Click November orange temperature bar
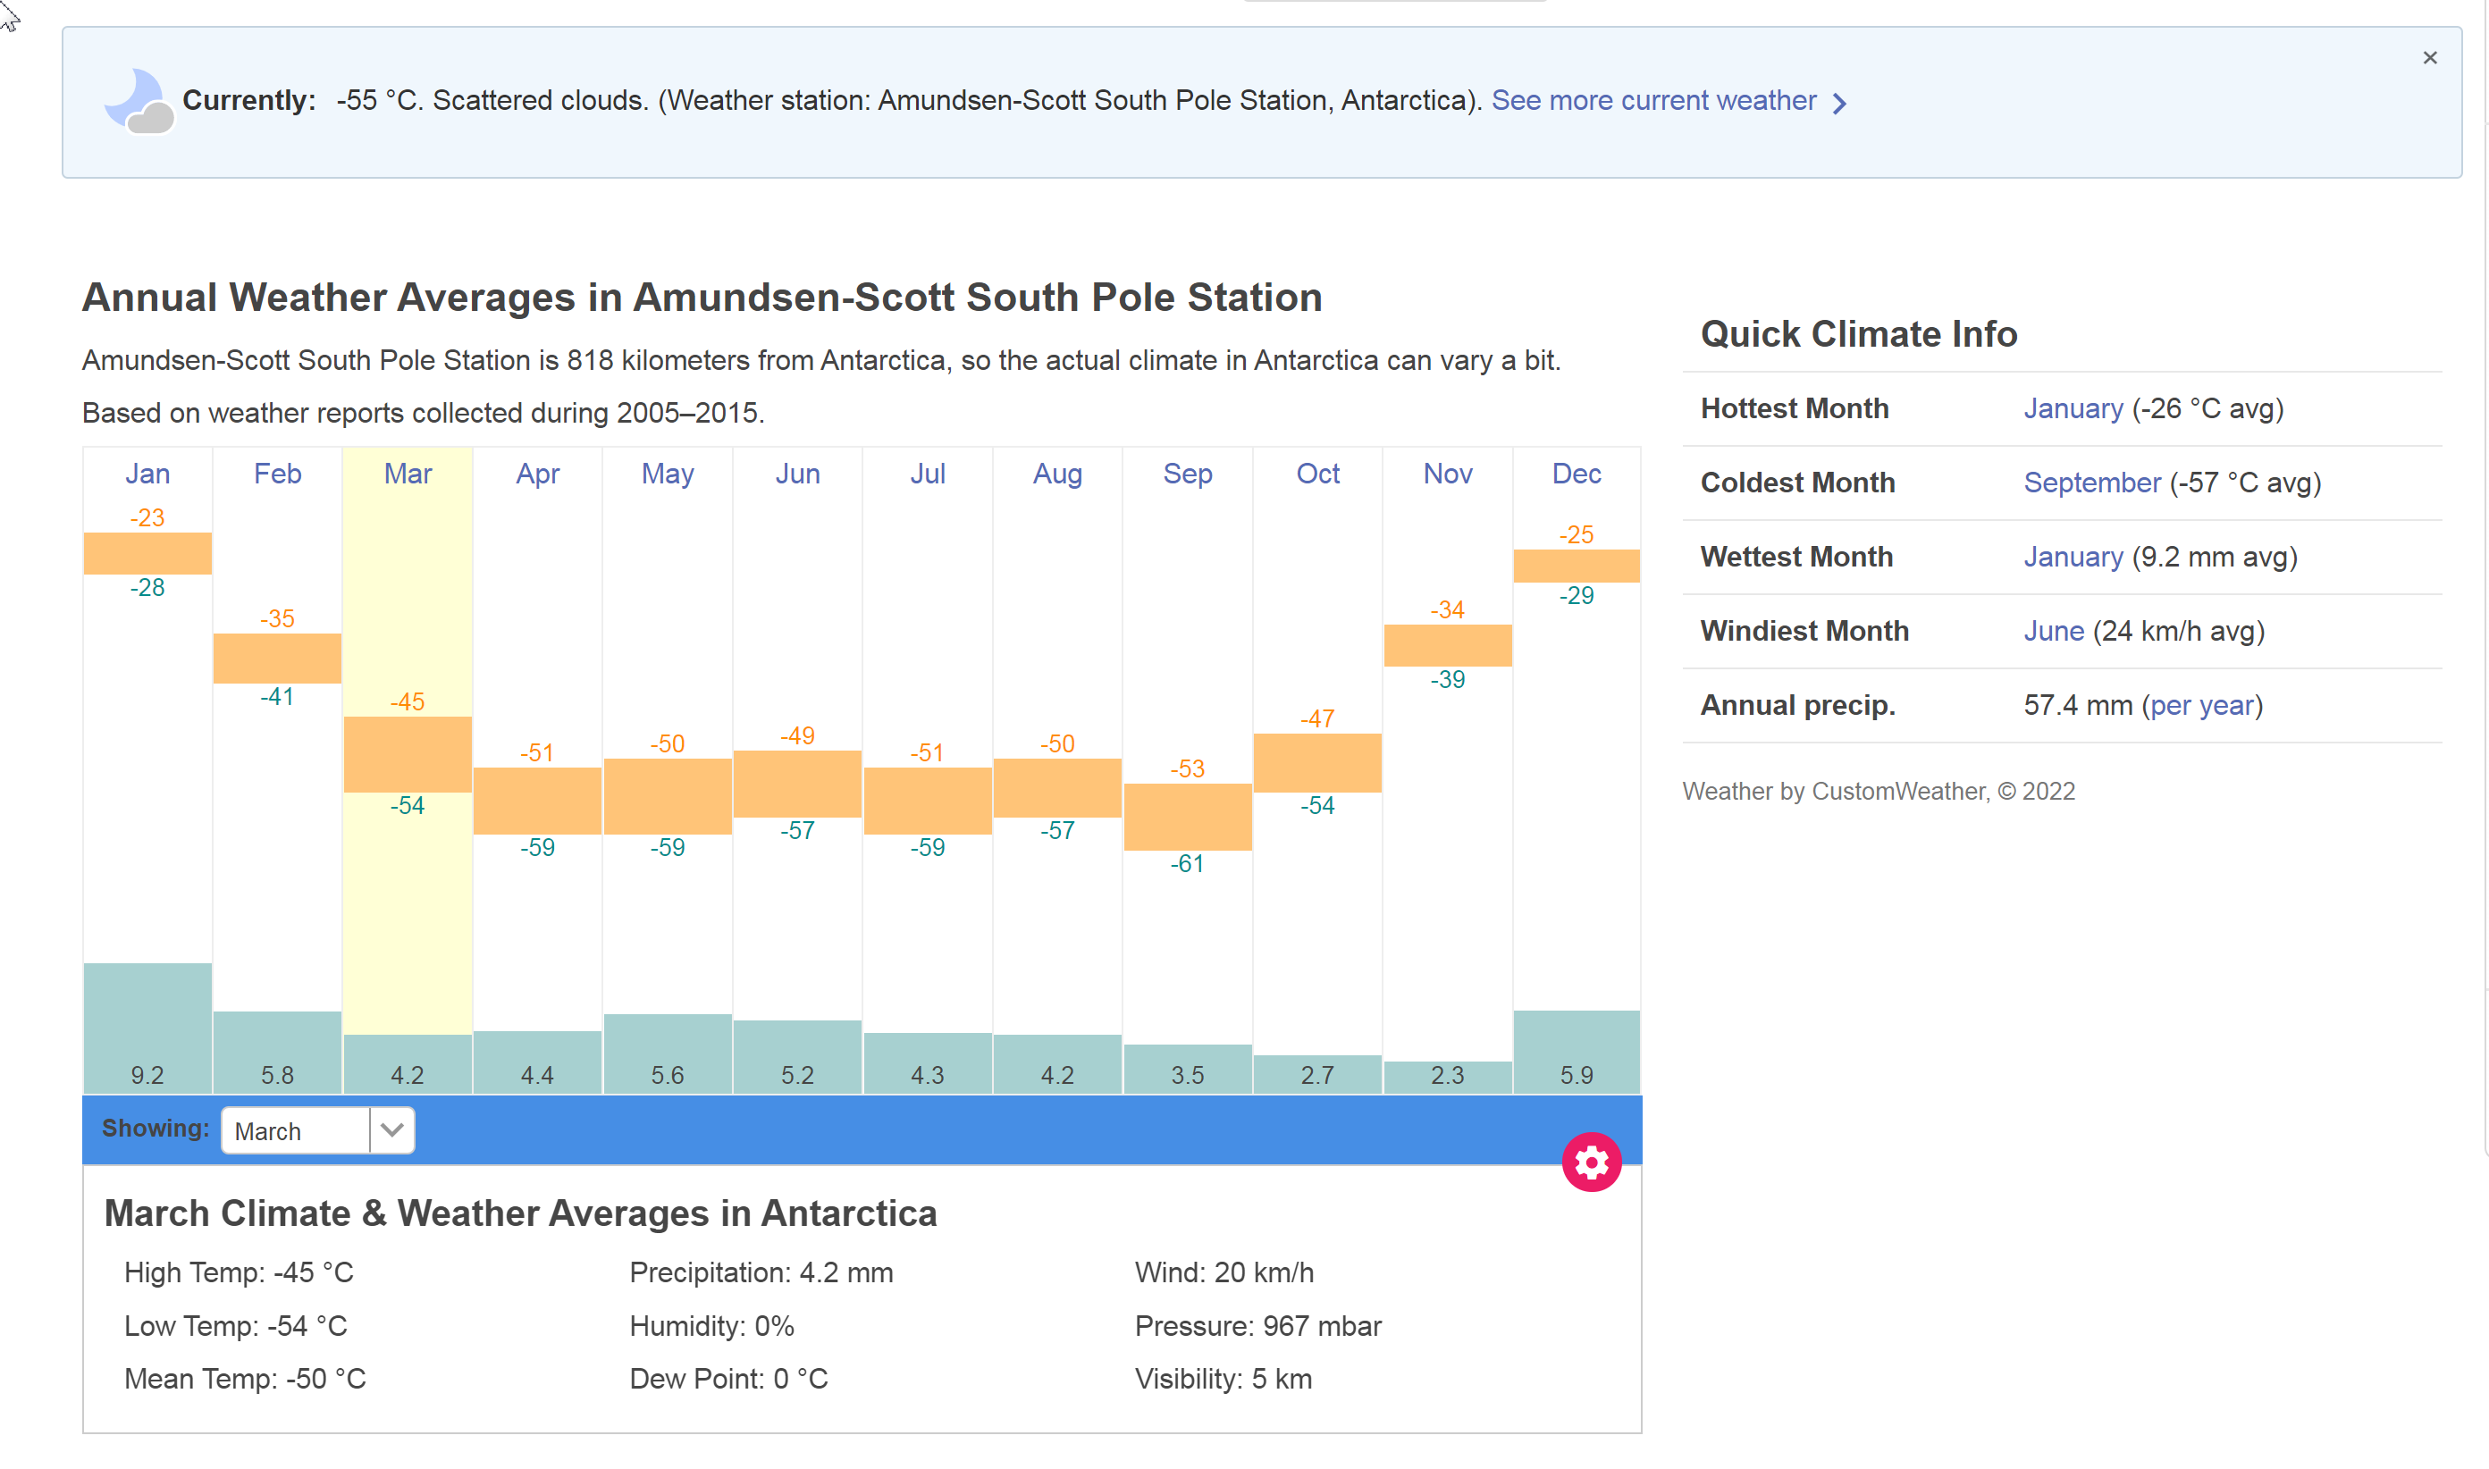The image size is (2489, 1469). tap(1448, 645)
